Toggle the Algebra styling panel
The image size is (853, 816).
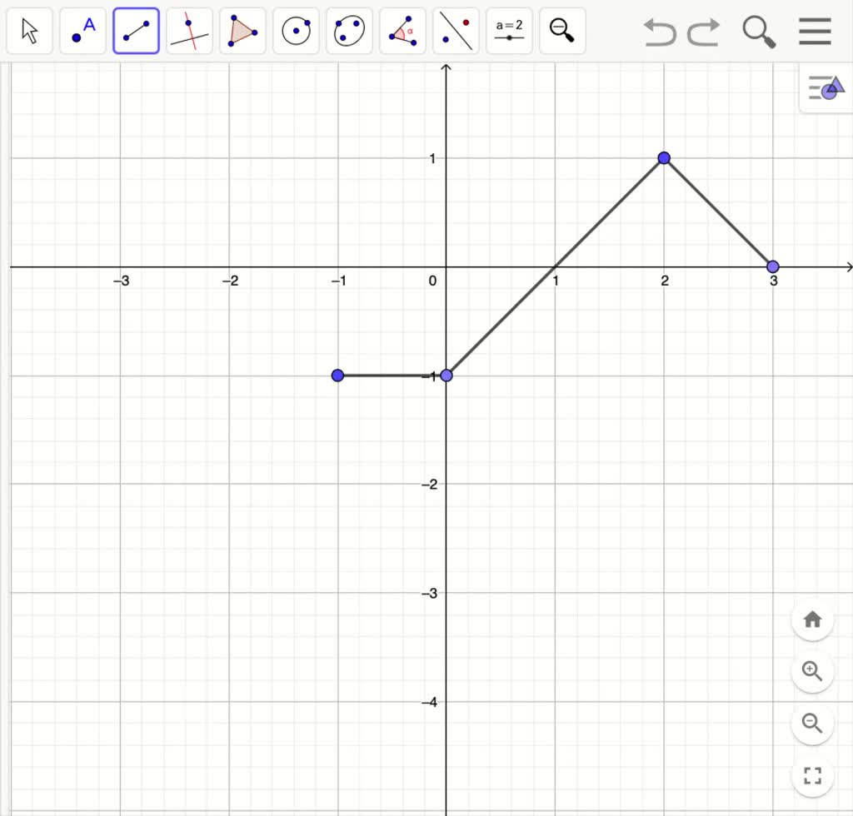tap(824, 88)
